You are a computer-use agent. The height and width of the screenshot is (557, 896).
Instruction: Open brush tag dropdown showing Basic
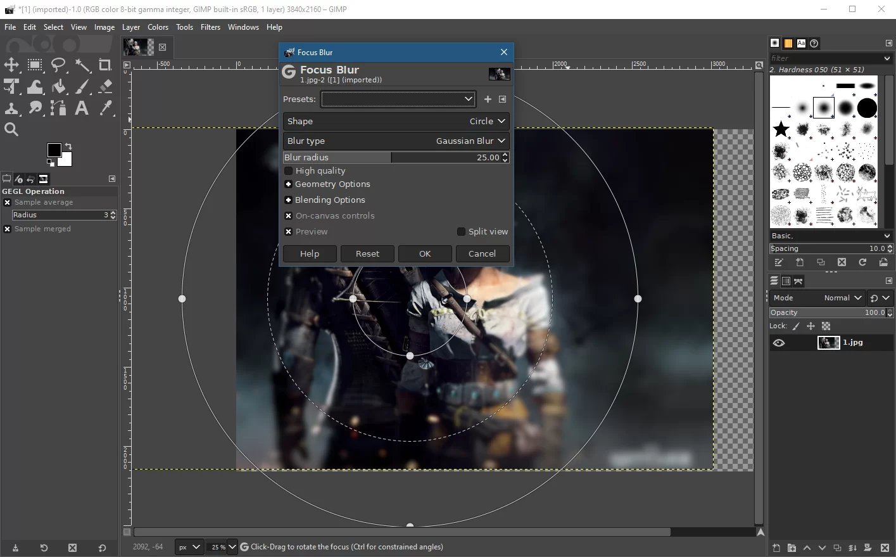(831, 236)
